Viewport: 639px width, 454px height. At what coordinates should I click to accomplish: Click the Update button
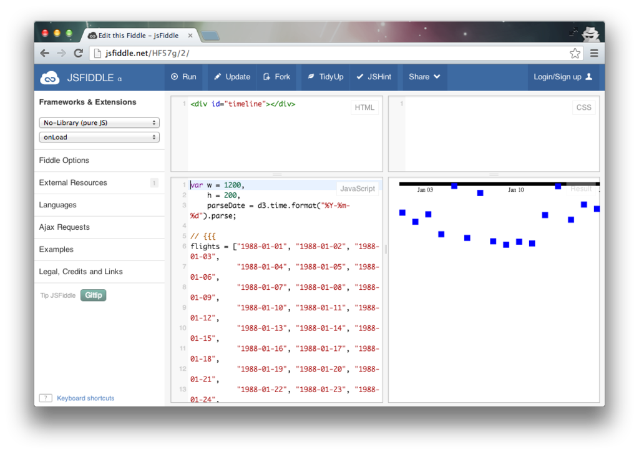pyautogui.click(x=232, y=77)
